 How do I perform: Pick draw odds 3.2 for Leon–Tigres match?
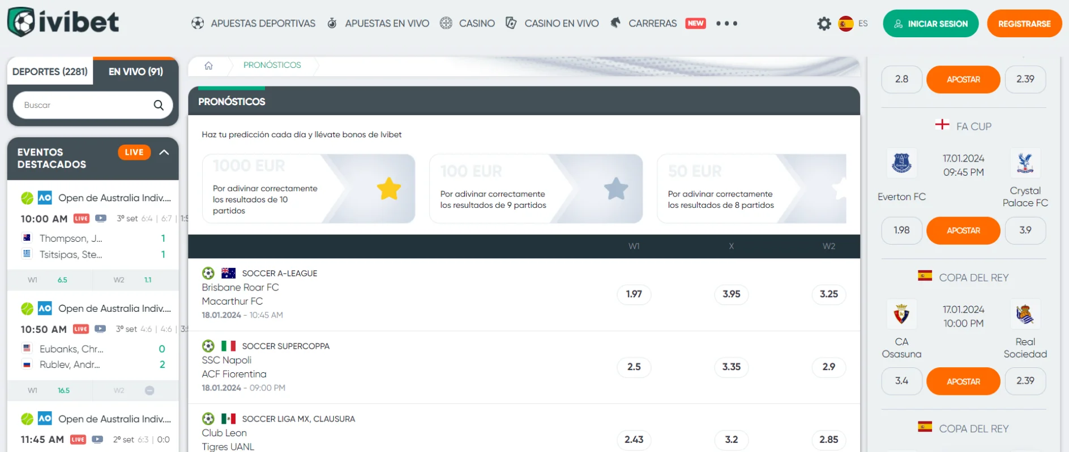732,440
